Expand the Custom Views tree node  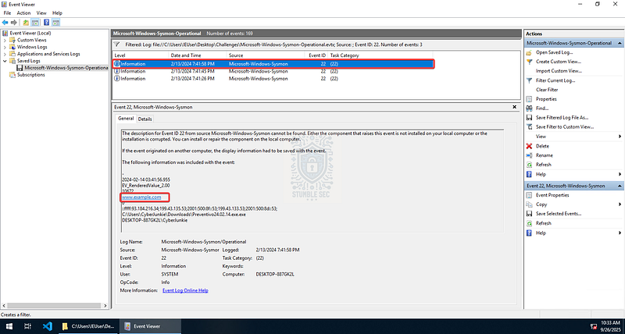pyautogui.click(x=5, y=41)
